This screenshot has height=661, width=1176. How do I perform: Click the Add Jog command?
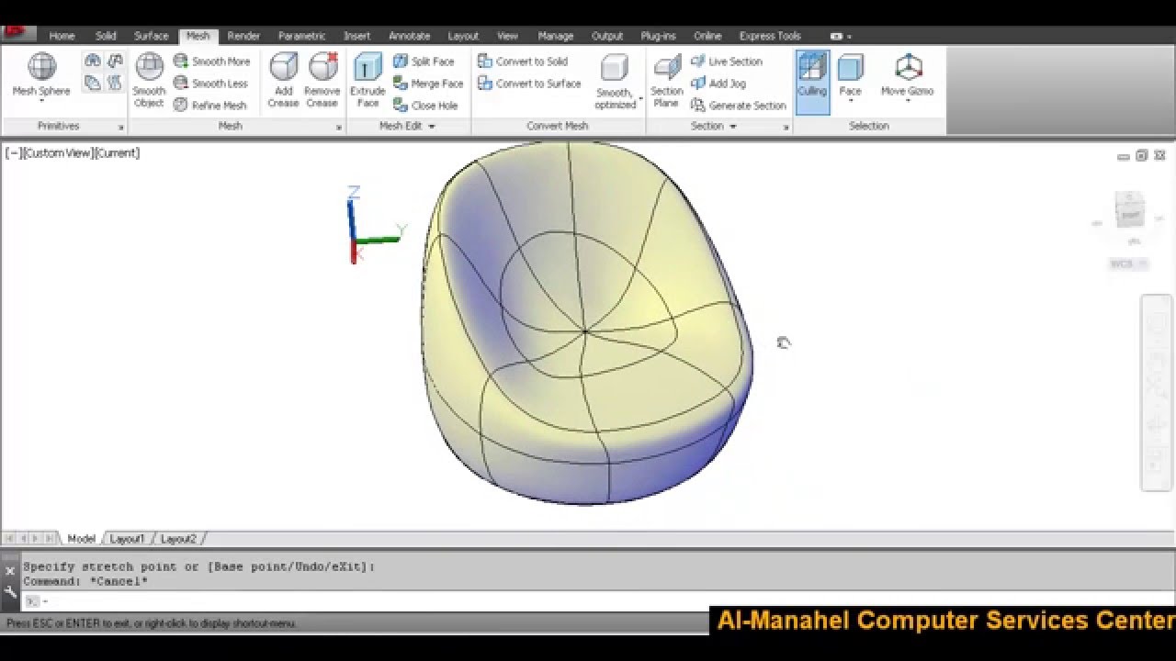click(x=718, y=84)
